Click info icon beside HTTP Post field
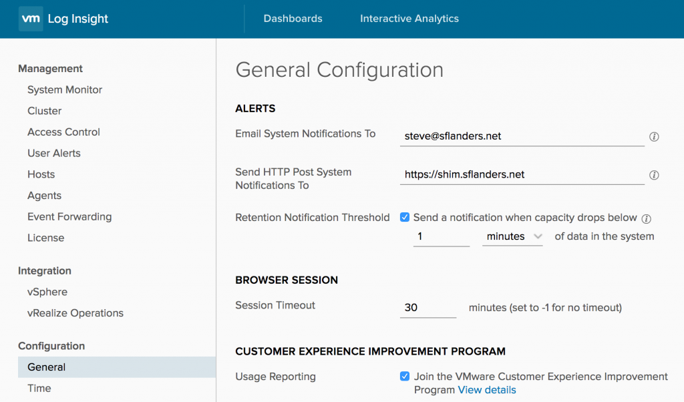Screen dimensions: 684x402 tap(654, 176)
